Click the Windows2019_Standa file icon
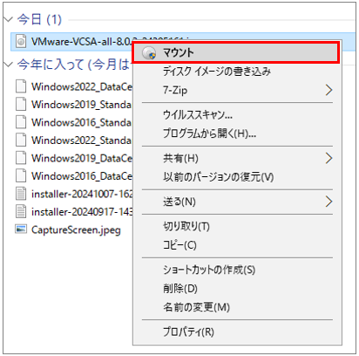Image resolution: width=359 pixels, height=356 pixels. coord(21,105)
